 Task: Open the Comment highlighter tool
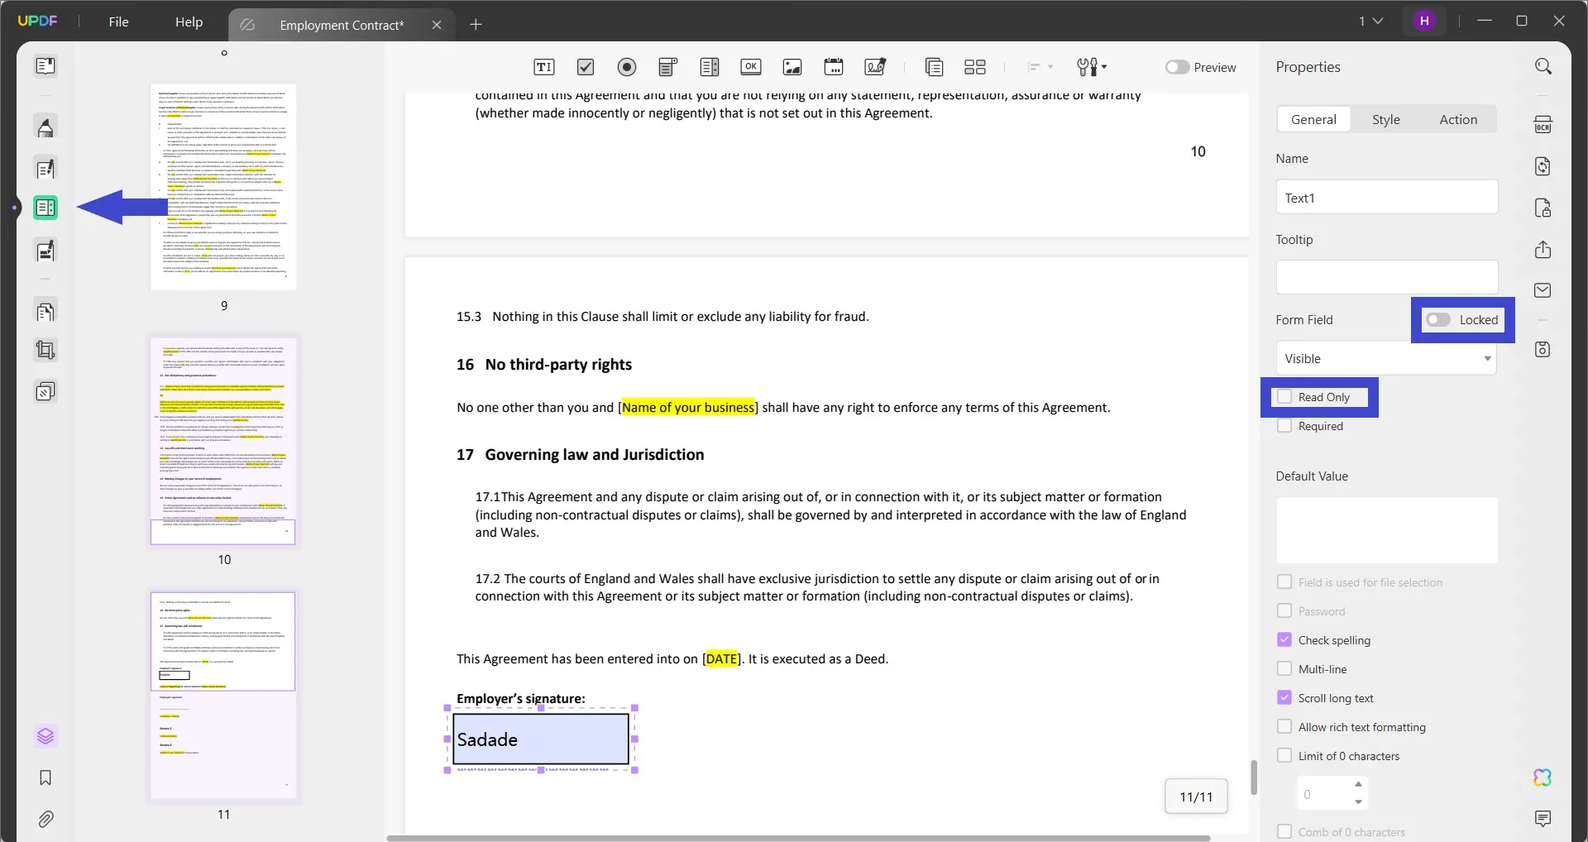pyautogui.click(x=45, y=127)
